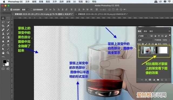Click the add layer mask button
The width and height of the screenshot is (173, 100).
click(150, 80)
